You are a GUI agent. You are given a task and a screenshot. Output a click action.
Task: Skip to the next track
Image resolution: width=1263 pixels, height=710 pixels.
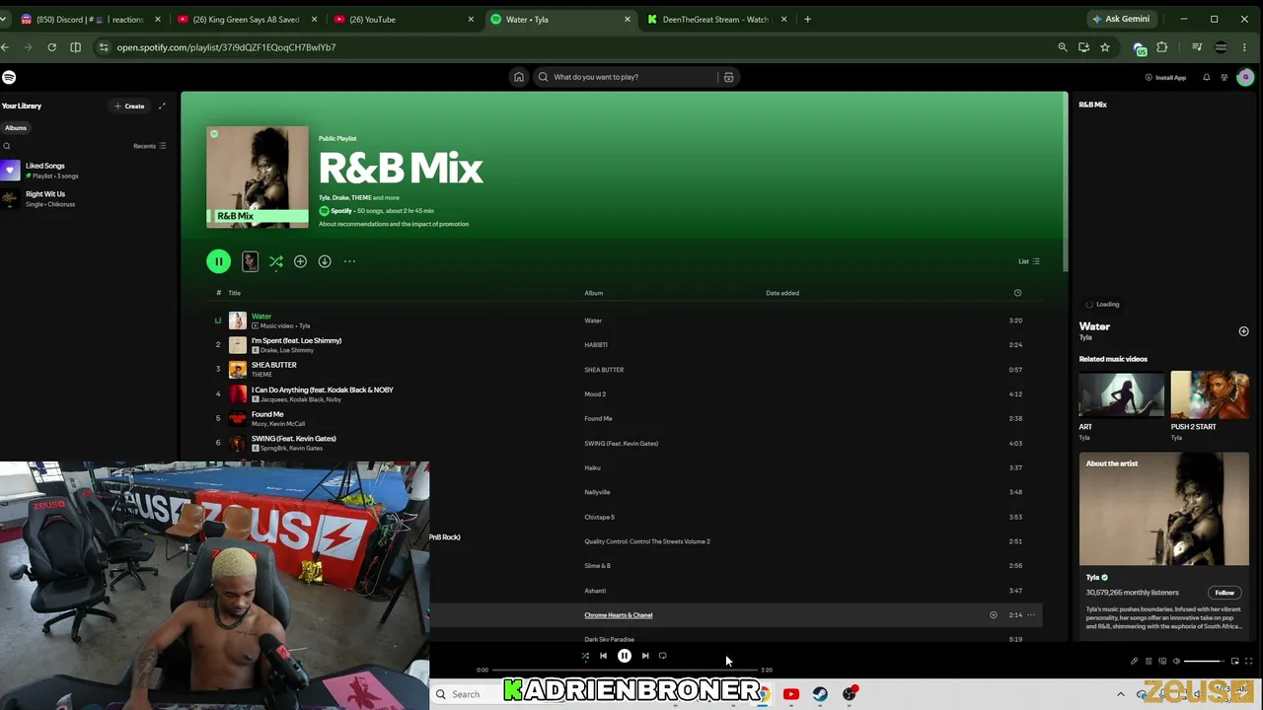point(645,656)
